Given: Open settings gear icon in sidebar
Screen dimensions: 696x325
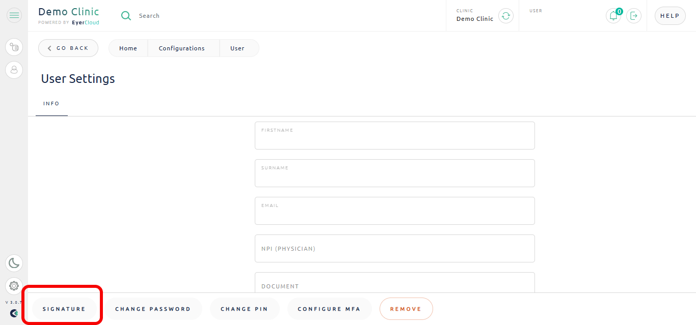Looking at the screenshot, I should click(14, 286).
